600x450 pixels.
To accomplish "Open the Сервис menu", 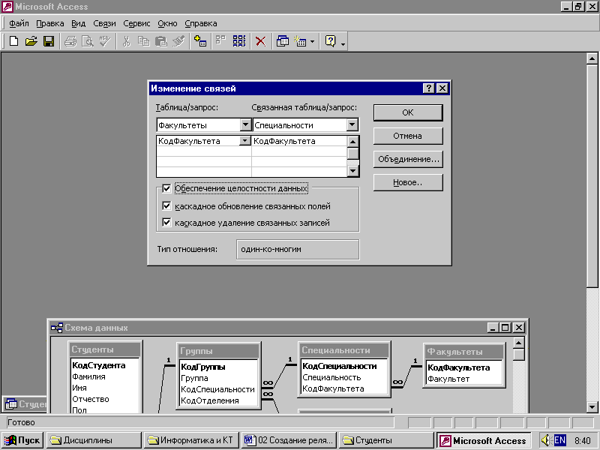I will pos(136,23).
